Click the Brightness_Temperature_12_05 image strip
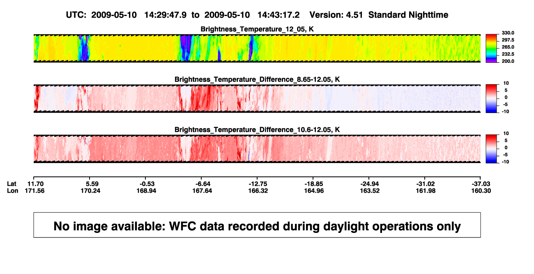 (257, 48)
